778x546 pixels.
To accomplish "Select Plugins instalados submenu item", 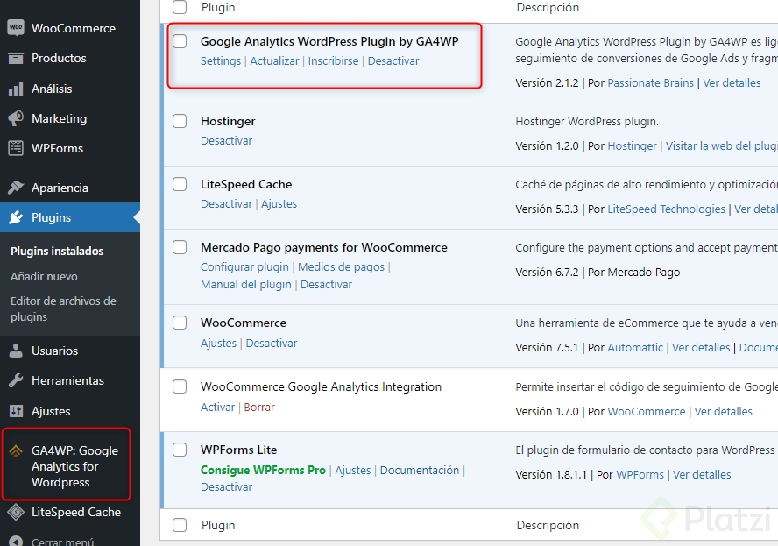I will coord(57,252).
